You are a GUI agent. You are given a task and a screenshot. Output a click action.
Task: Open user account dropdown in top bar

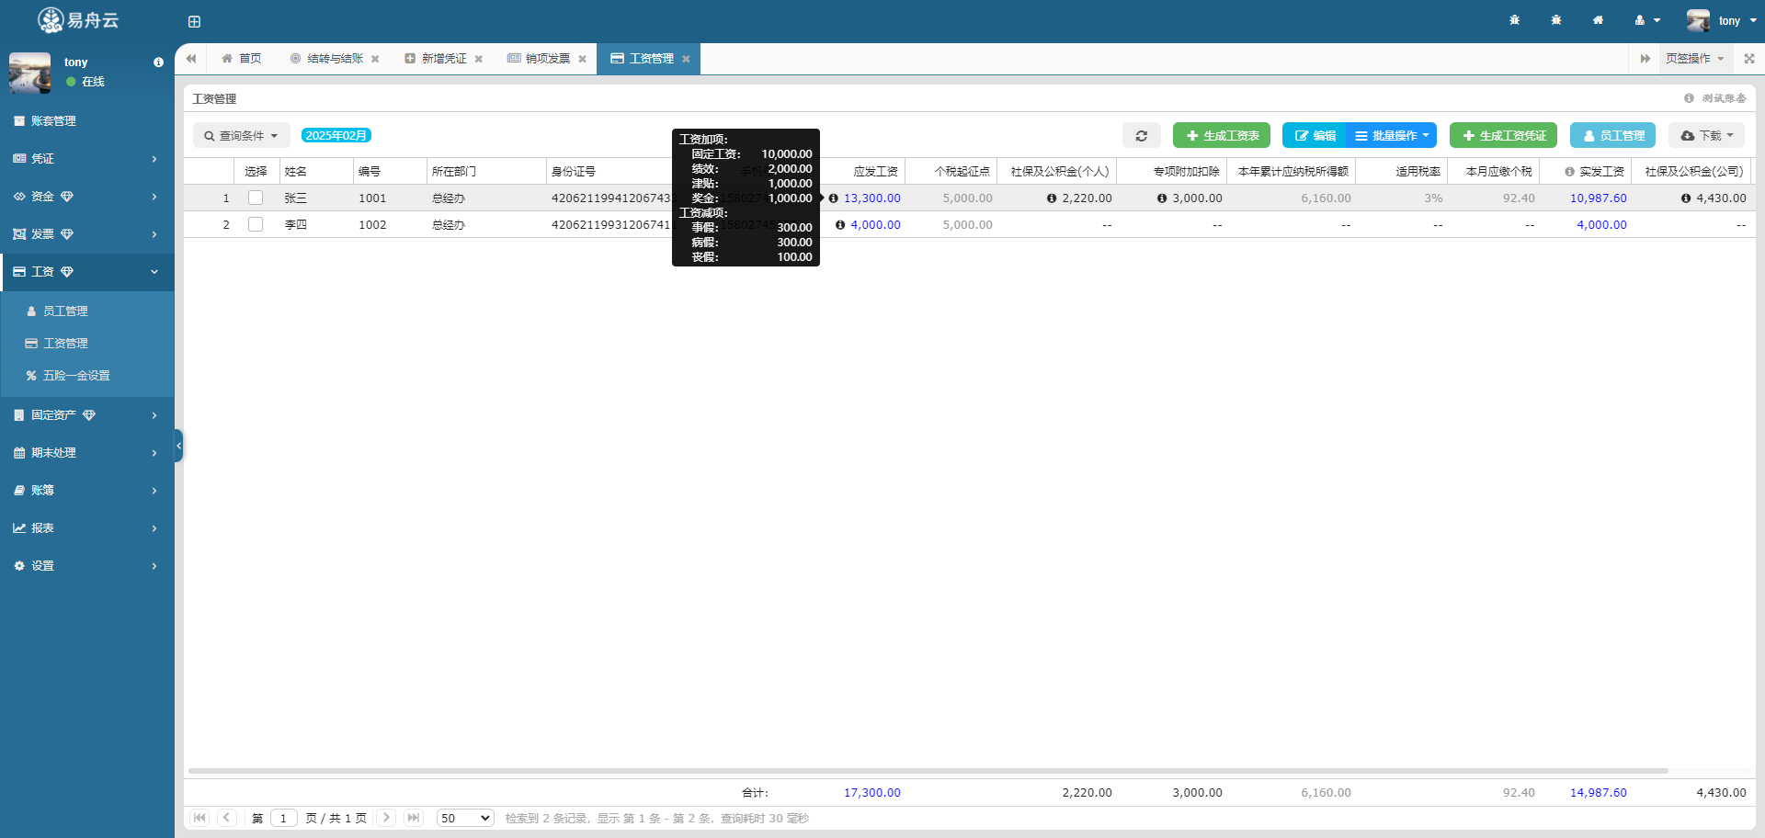pos(1647,20)
